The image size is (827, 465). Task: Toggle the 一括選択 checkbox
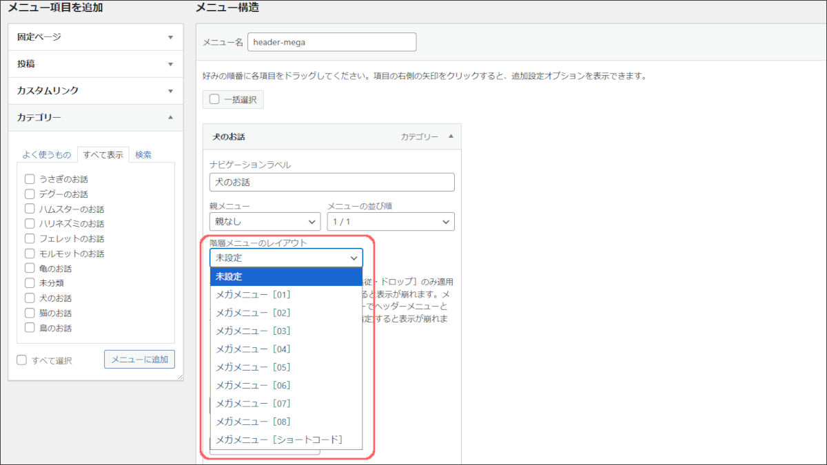pos(214,99)
